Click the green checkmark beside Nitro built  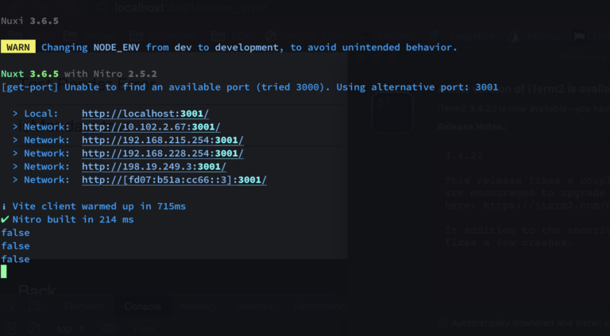(6, 219)
